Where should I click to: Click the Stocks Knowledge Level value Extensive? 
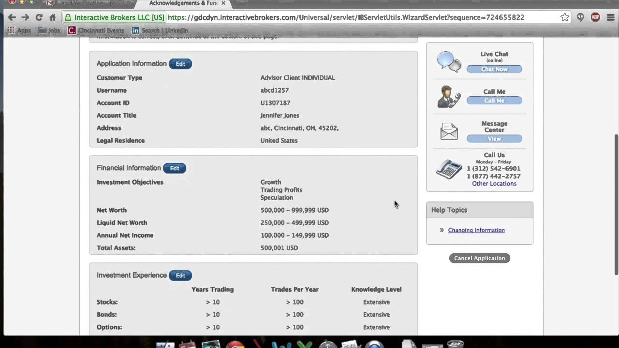tap(376, 302)
